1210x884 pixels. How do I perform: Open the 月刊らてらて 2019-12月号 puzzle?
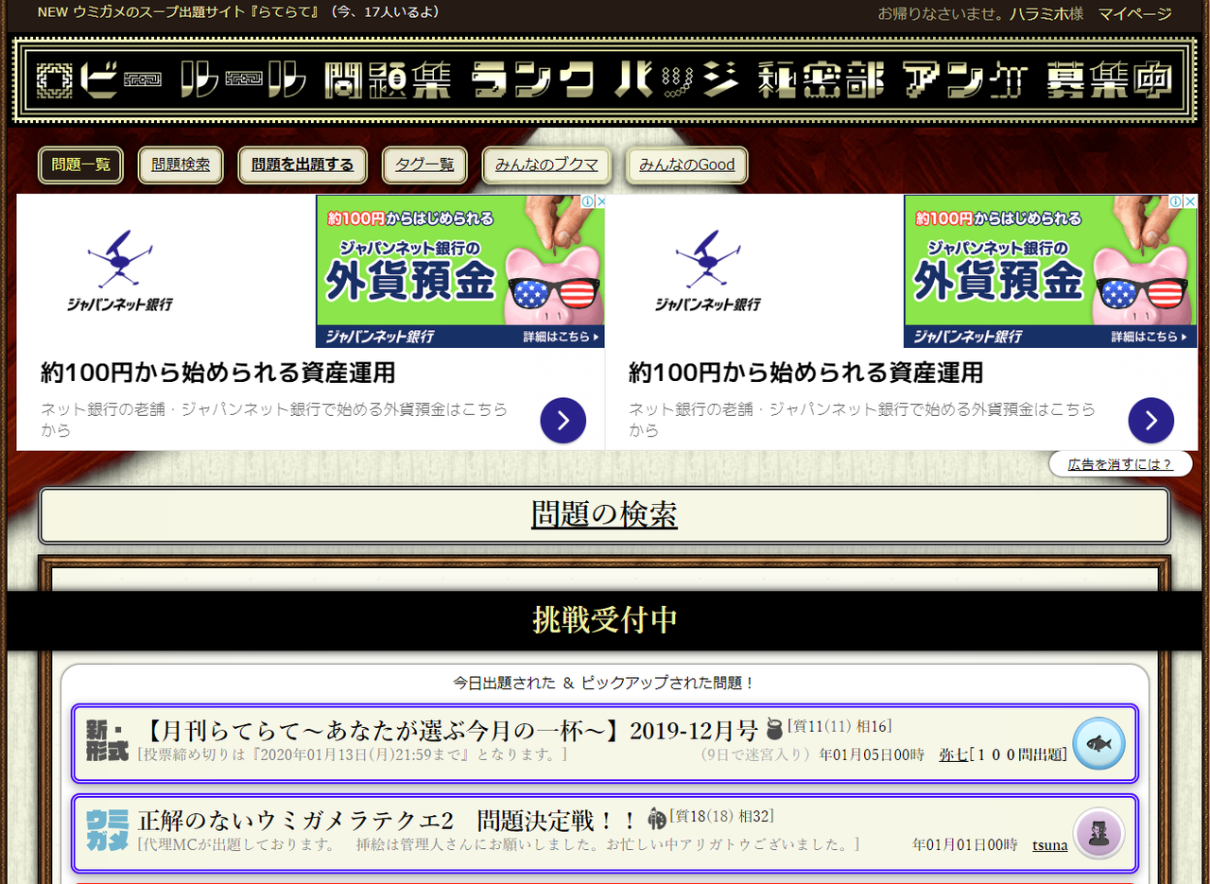(x=448, y=731)
